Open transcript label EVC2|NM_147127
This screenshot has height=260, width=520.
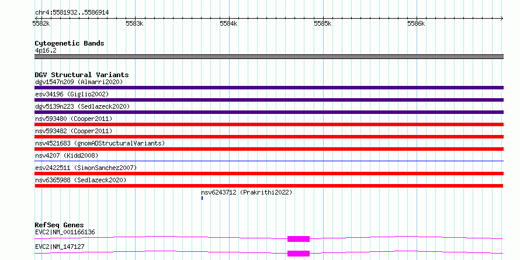click(x=60, y=247)
